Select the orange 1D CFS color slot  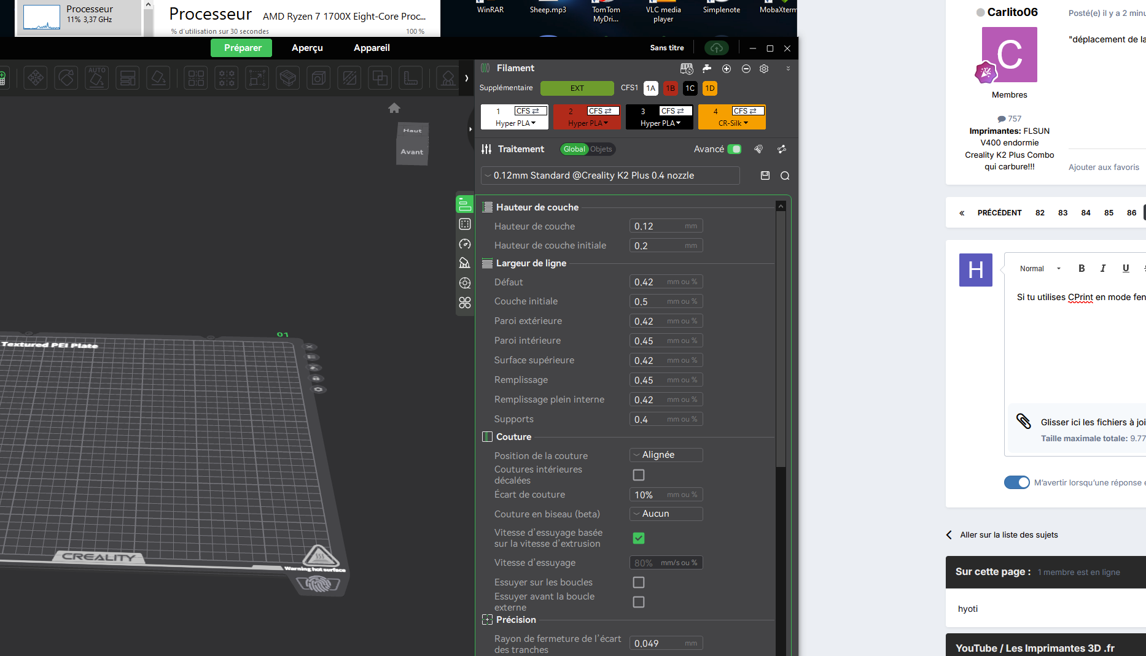tap(710, 88)
